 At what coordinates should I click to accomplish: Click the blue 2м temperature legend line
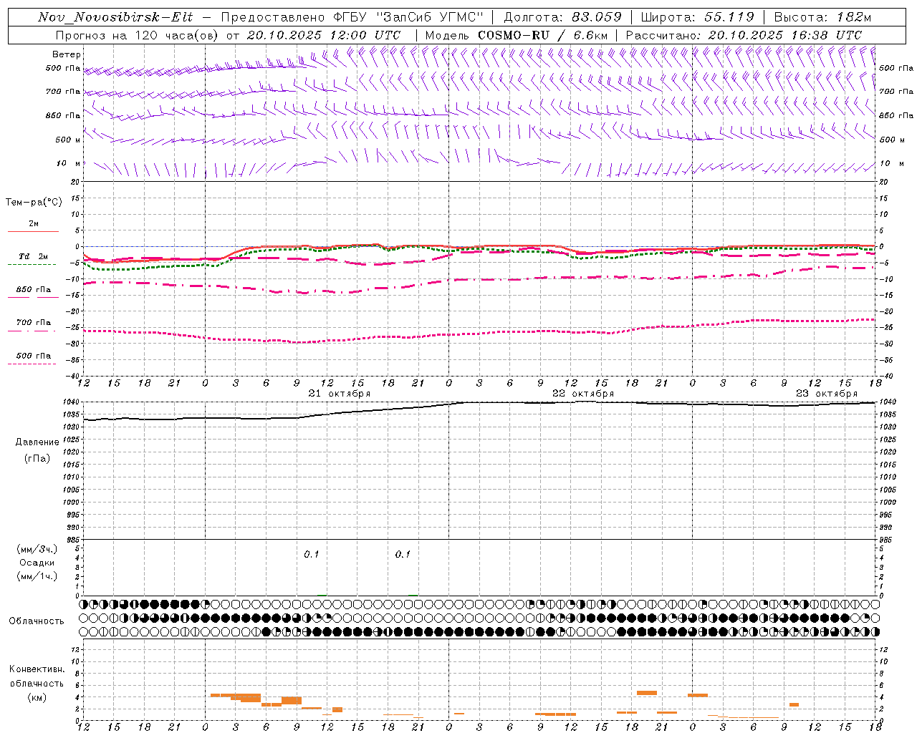(x=33, y=231)
